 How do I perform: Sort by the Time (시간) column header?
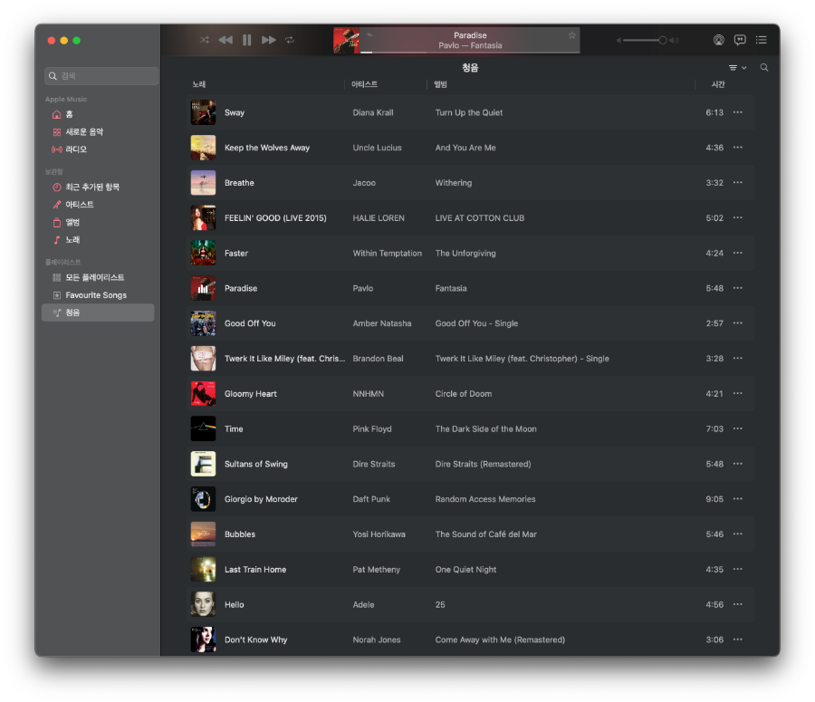pyautogui.click(x=718, y=84)
